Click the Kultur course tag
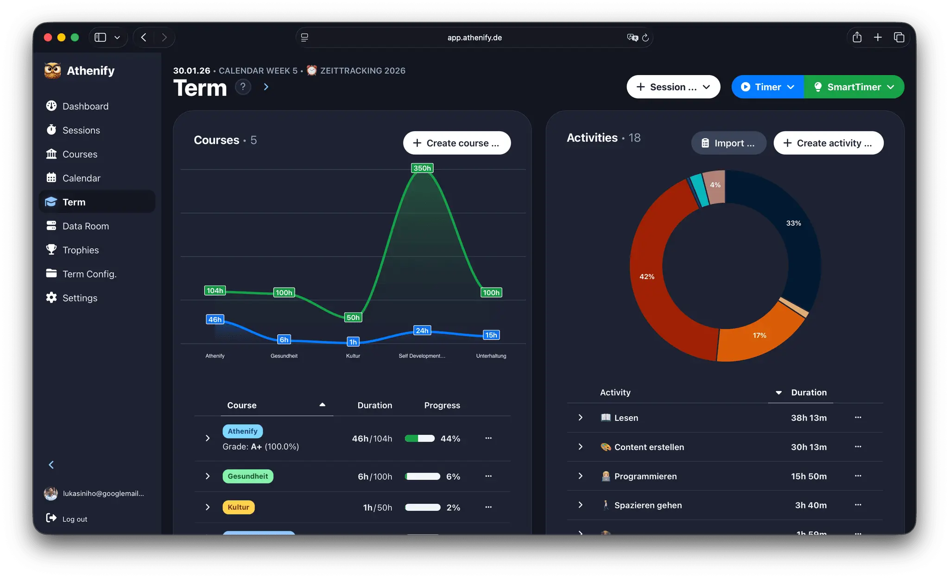This screenshot has width=949, height=578. tap(239, 507)
